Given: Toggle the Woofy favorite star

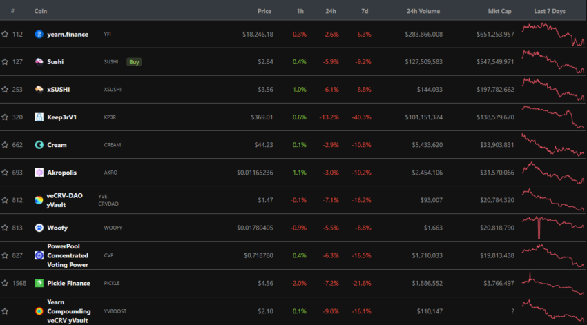Looking at the screenshot, I should point(5,228).
